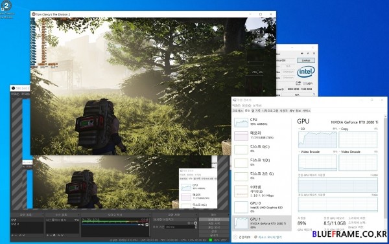Remove selected scene with minus icon in OBS
Image resolution: width=389 pixels, height=244 pixels.
[x=16, y=235]
